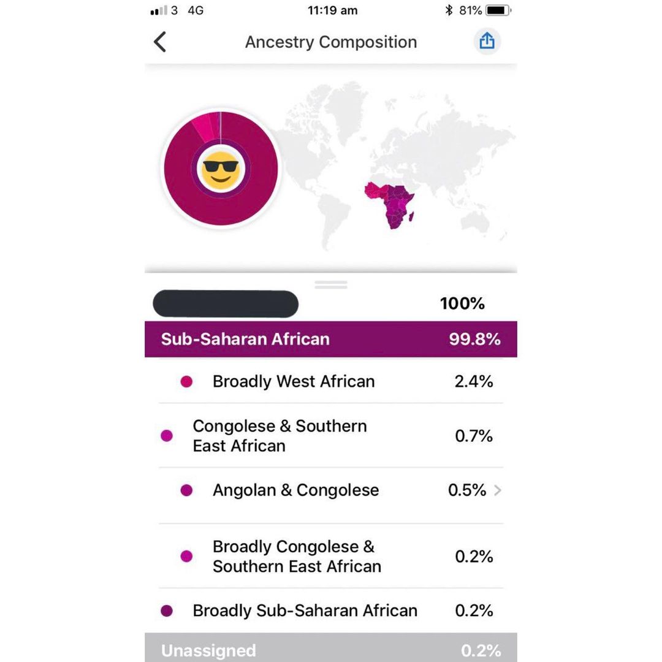This screenshot has height=662, width=662.
Task: Tap the cellular signal bars icon
Action: click(158, 11)
